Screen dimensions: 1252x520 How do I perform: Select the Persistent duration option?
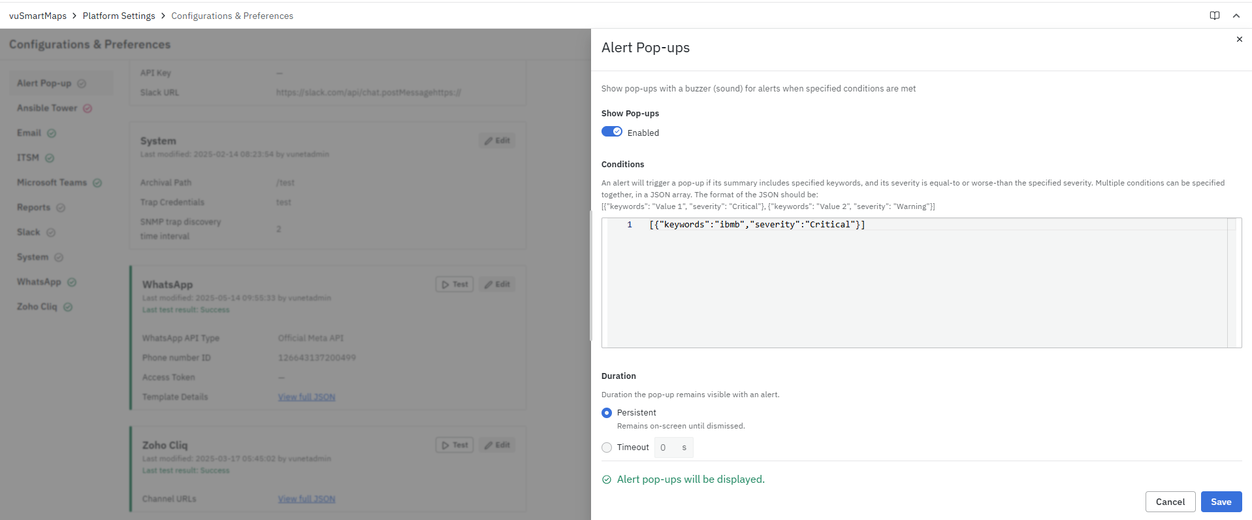(607, 413)
